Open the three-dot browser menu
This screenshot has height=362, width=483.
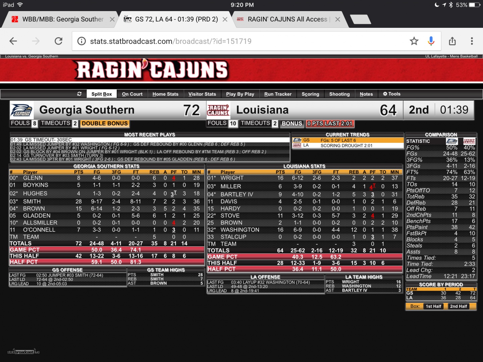pos(472,41)
